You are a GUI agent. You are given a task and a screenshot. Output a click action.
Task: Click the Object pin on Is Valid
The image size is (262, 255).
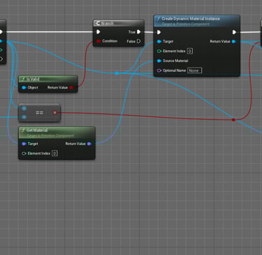24,88
